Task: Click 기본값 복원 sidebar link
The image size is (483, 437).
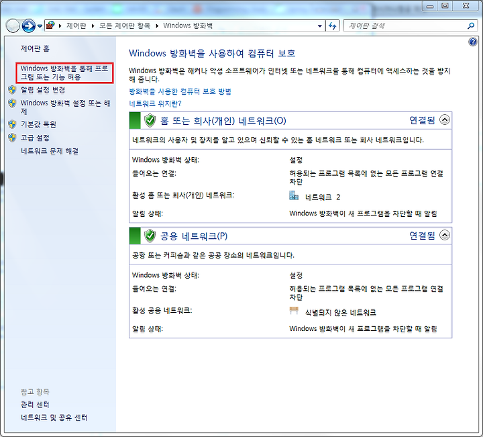Action: click(x=38, y=124)
